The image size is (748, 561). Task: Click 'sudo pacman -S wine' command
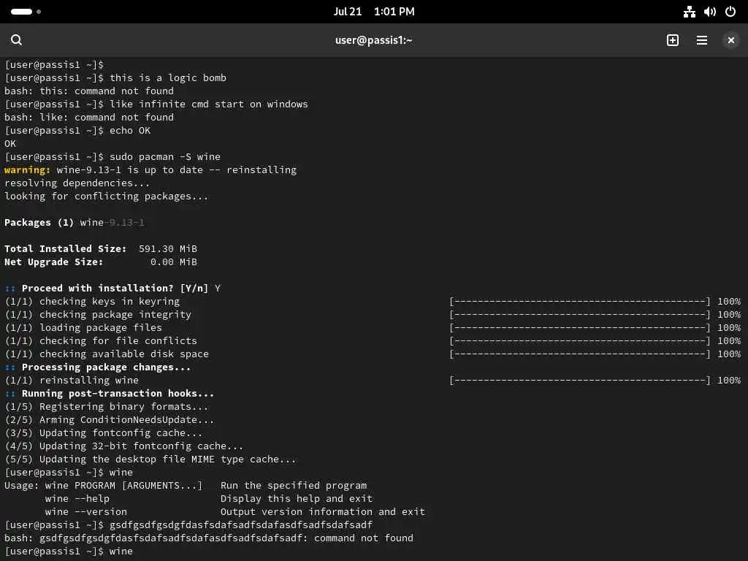(165, 156)
